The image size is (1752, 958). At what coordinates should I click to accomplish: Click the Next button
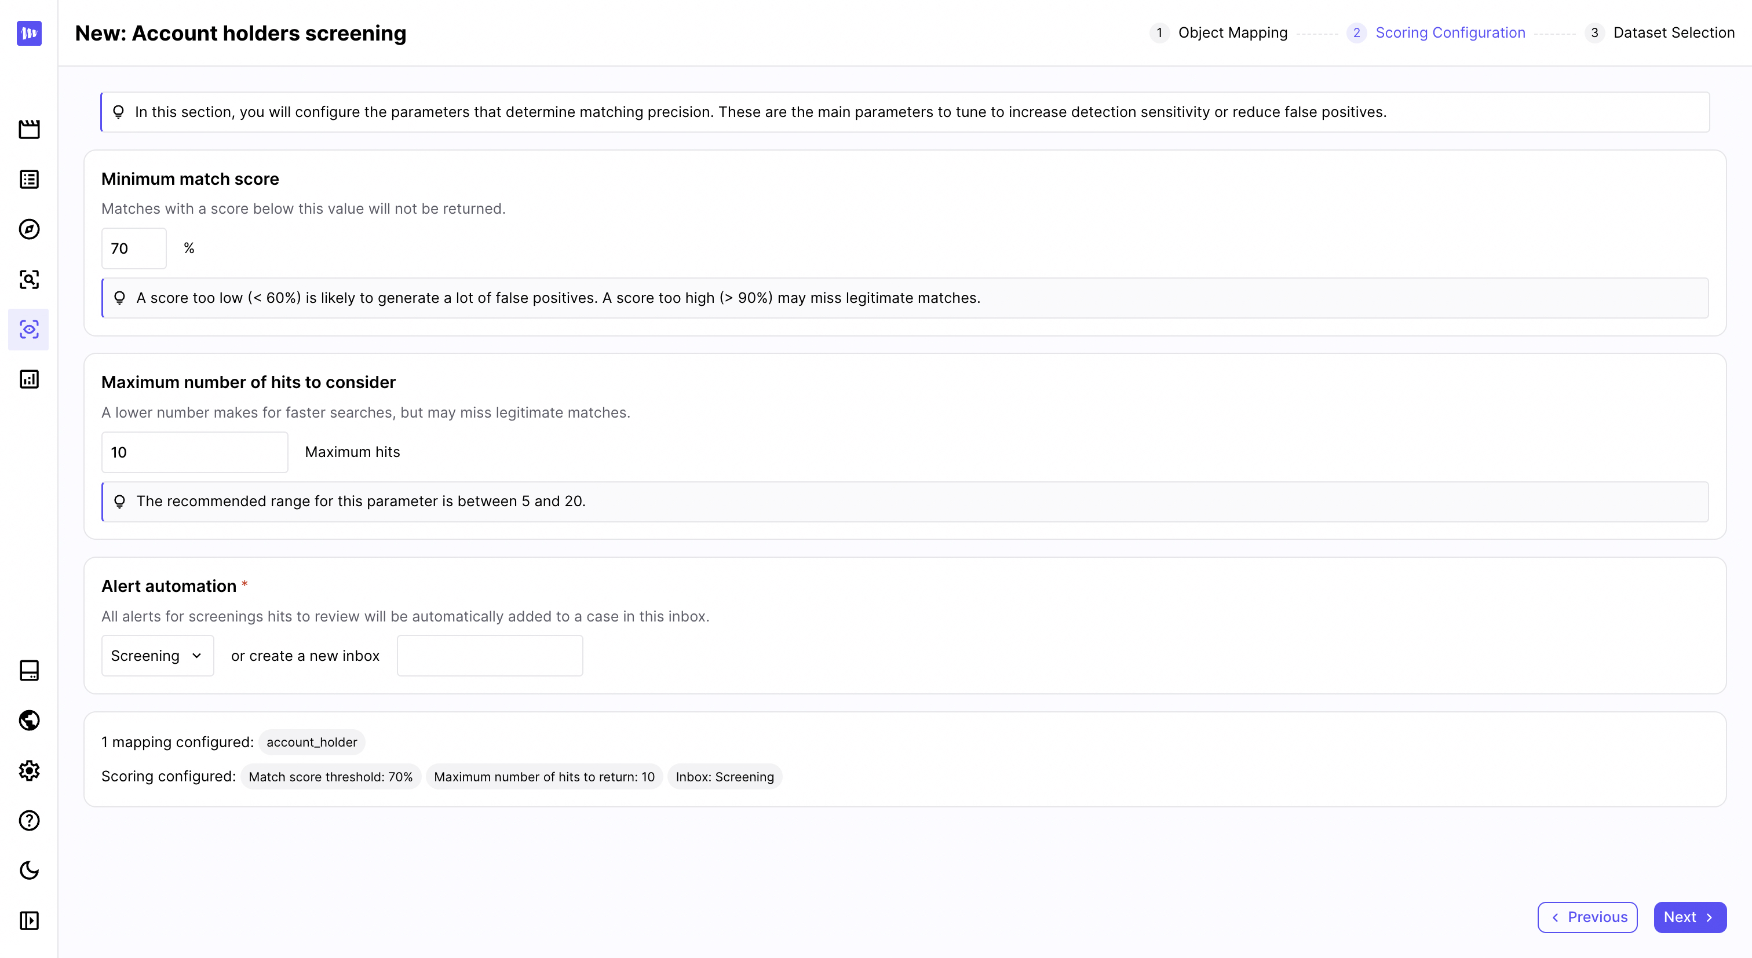coord(1689,917)
